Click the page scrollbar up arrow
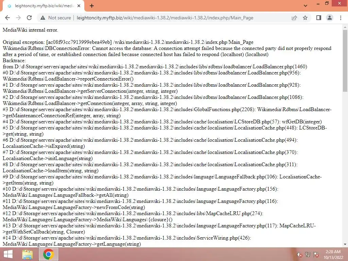This screenshot has height=261, width=348. (x=345, y=27)
